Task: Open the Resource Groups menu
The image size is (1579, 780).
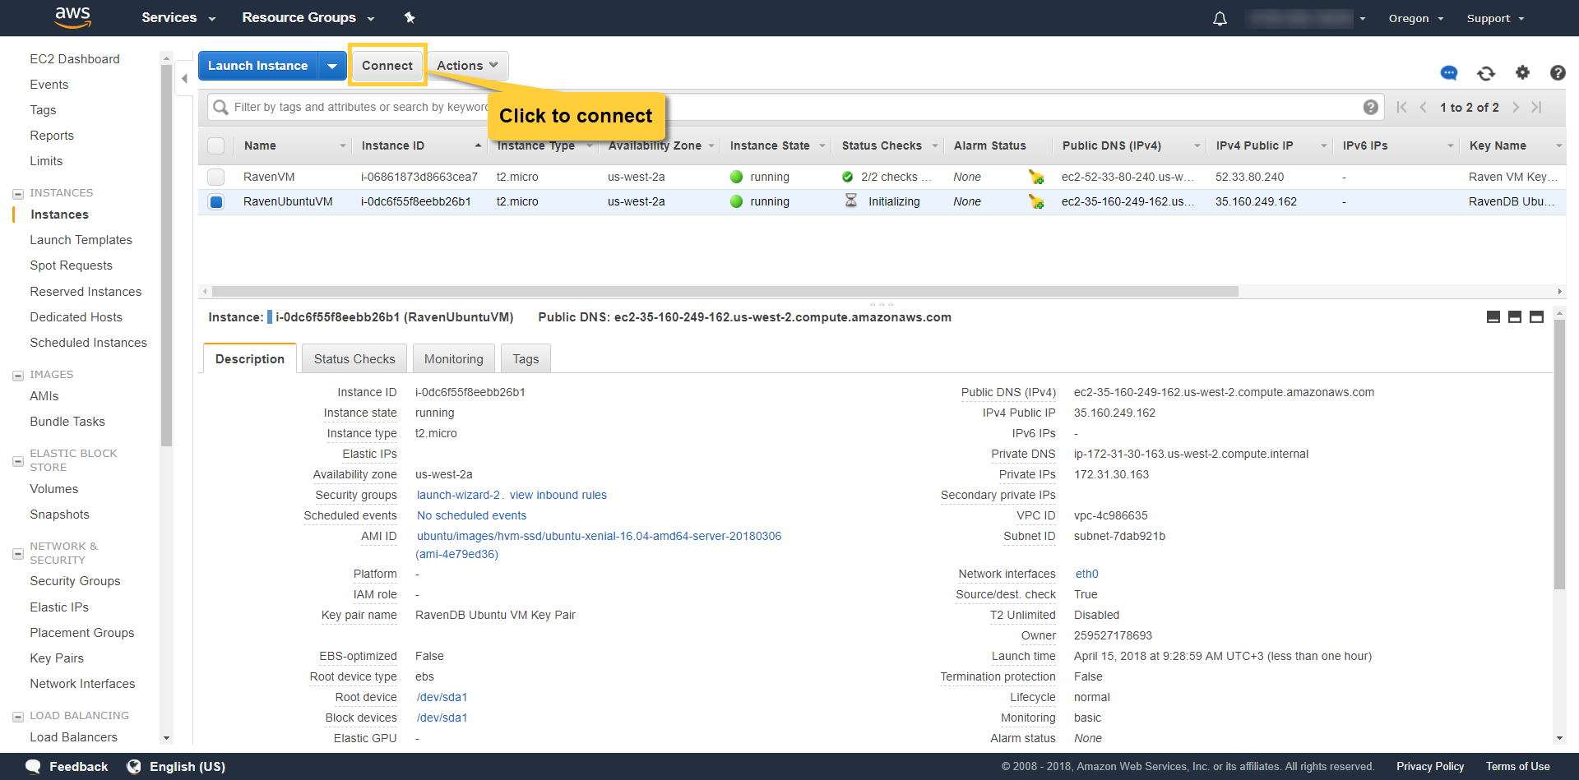Action: 308,17
